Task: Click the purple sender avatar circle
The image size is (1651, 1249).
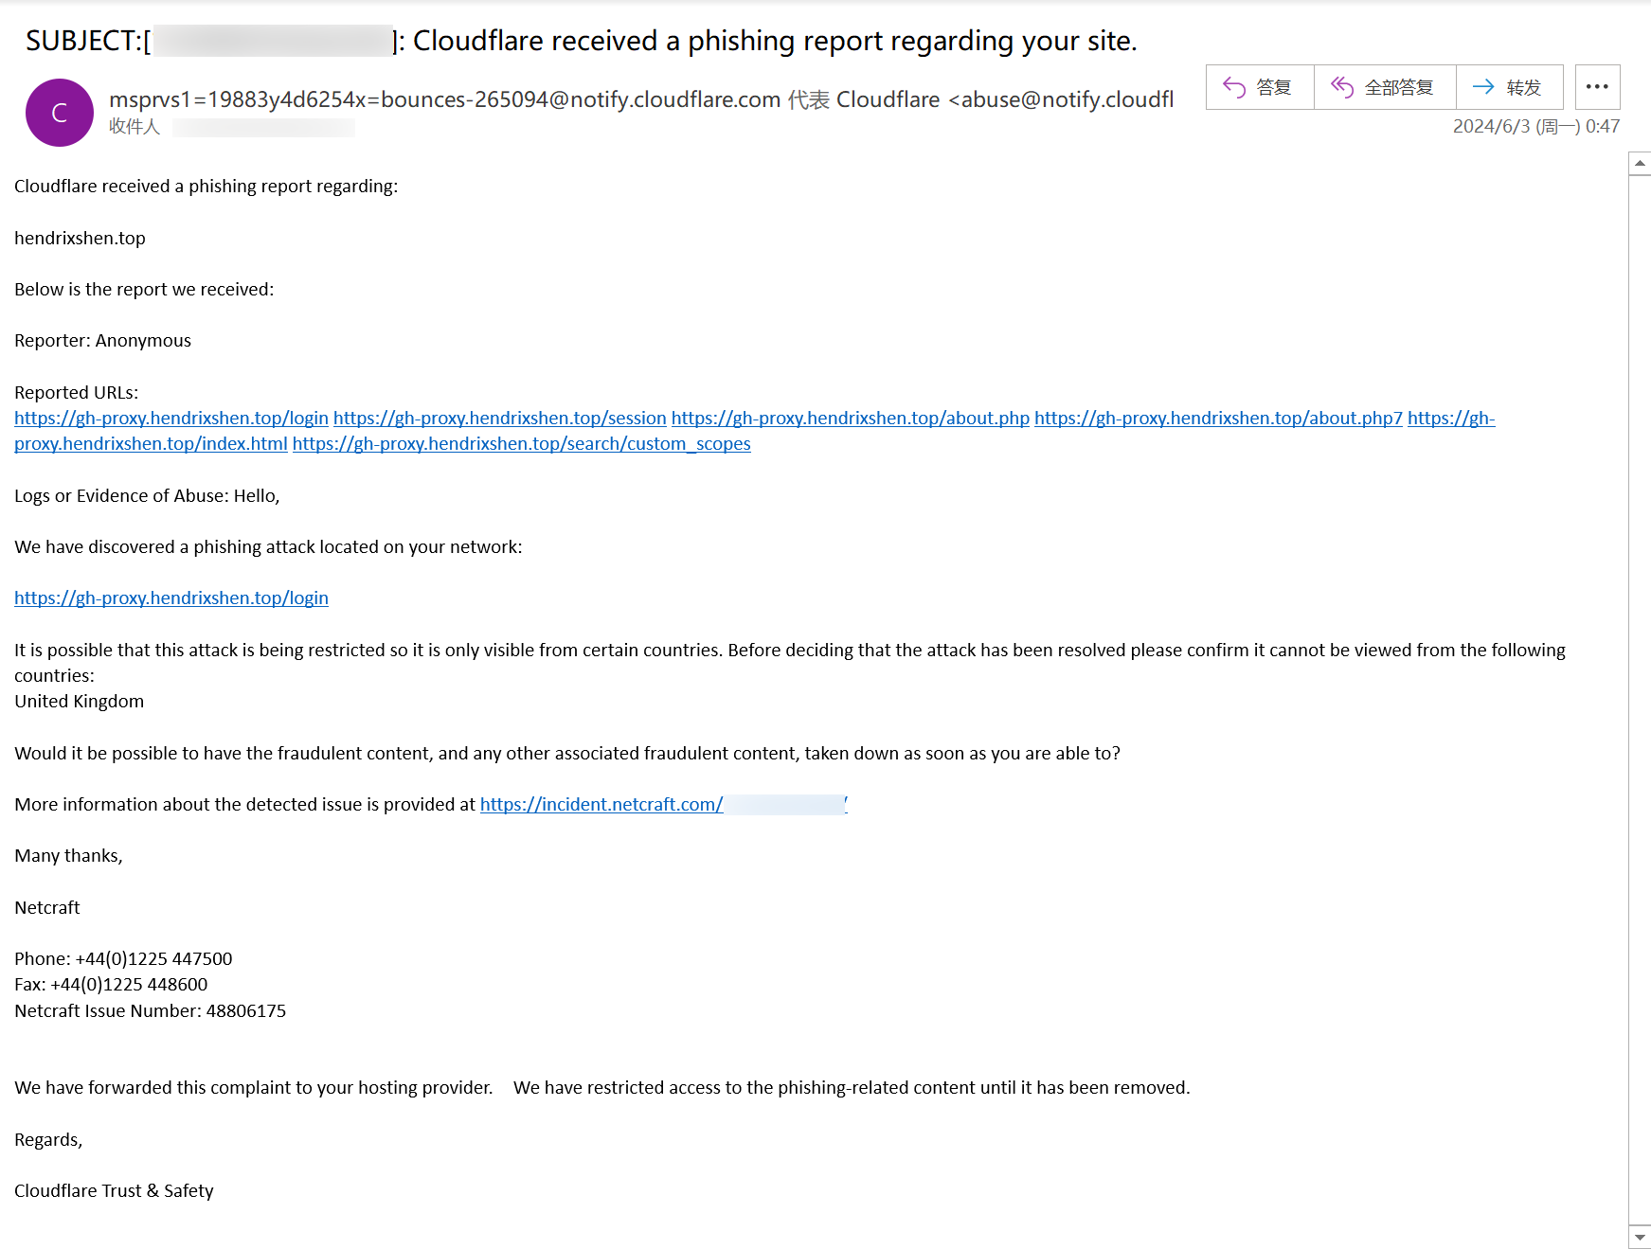Action: [x=60, y=113]
